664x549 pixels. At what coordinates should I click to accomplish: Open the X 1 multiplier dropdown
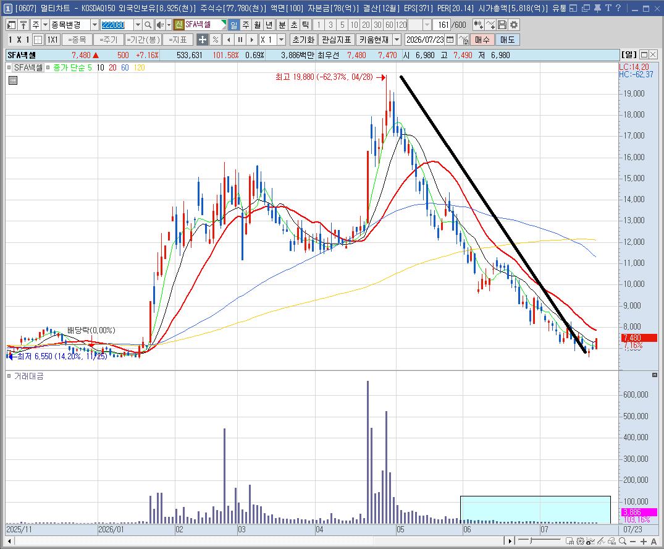click(282, 40)
